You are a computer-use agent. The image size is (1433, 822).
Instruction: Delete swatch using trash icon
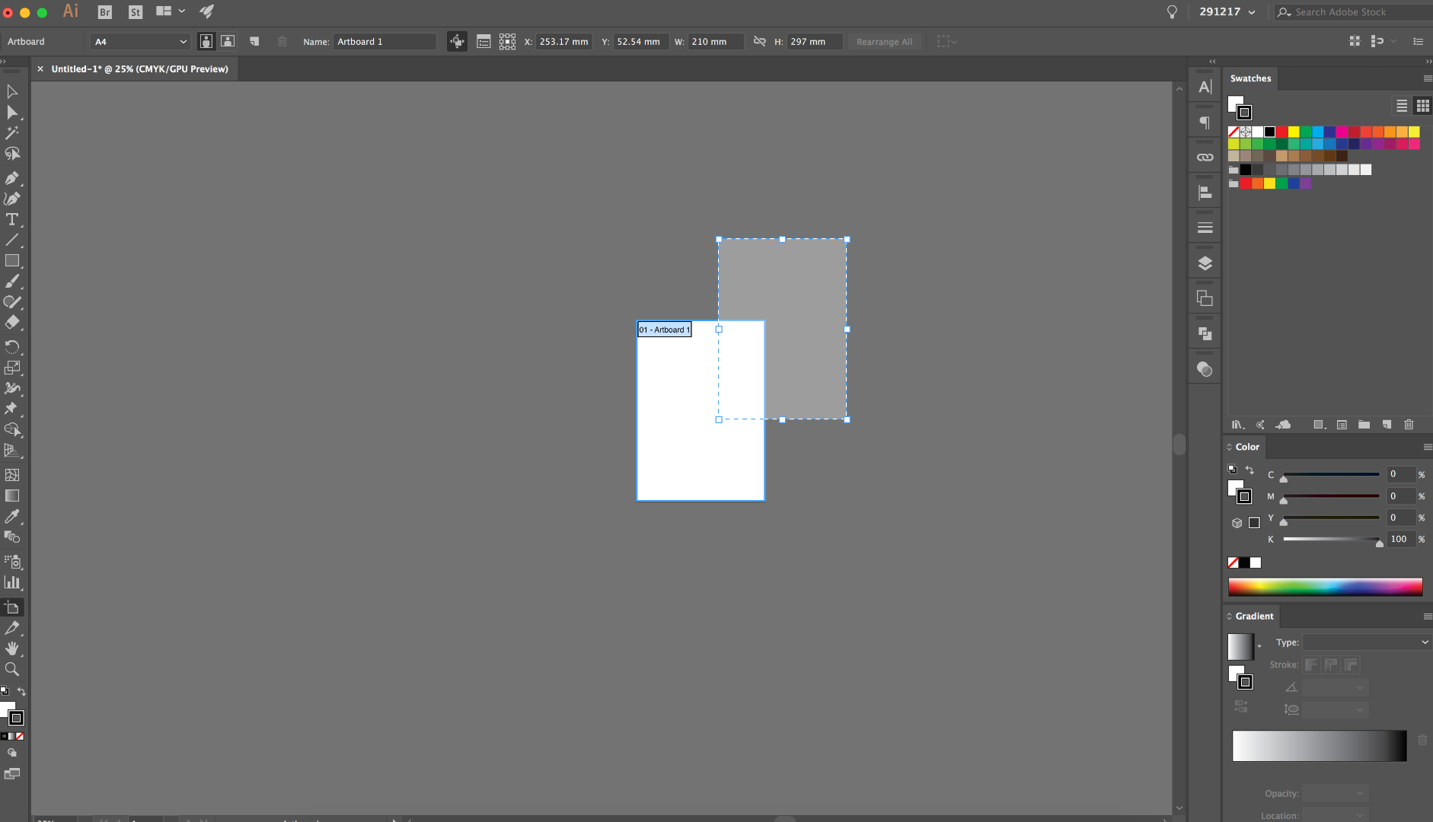[1409, 425]
